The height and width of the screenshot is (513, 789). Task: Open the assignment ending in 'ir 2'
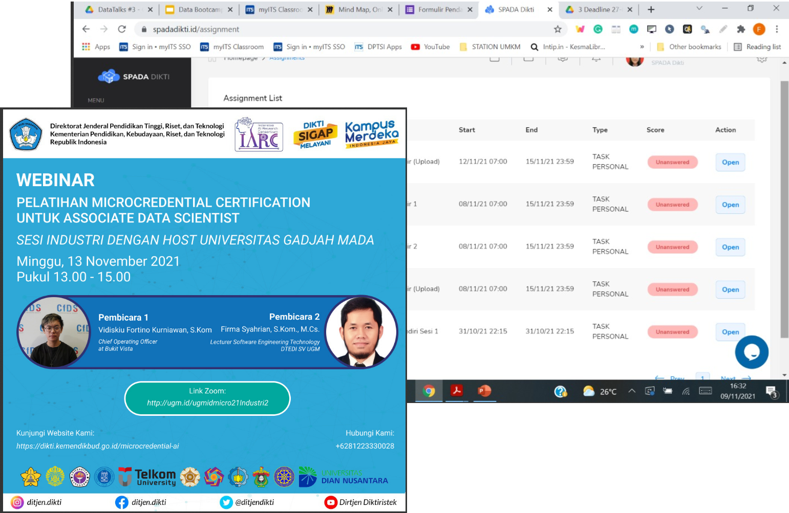[730, 247]
